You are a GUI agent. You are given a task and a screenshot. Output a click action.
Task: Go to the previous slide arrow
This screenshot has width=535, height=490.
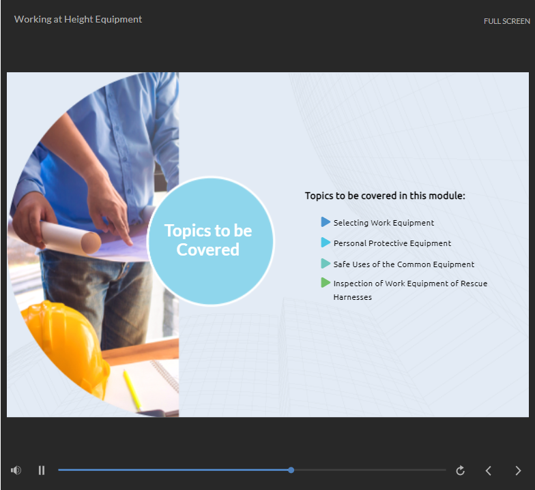pos(489,470)
